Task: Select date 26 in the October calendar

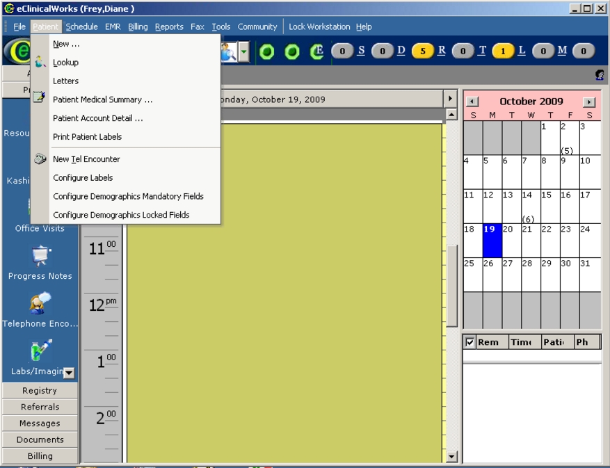Action: pyautogui.click(x=492, y=275)
